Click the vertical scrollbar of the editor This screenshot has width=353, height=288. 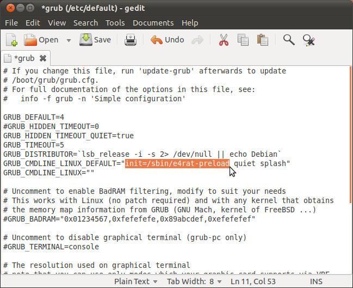350,134
